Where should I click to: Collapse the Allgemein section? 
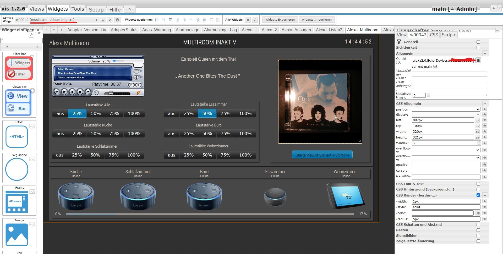[485, 53]
